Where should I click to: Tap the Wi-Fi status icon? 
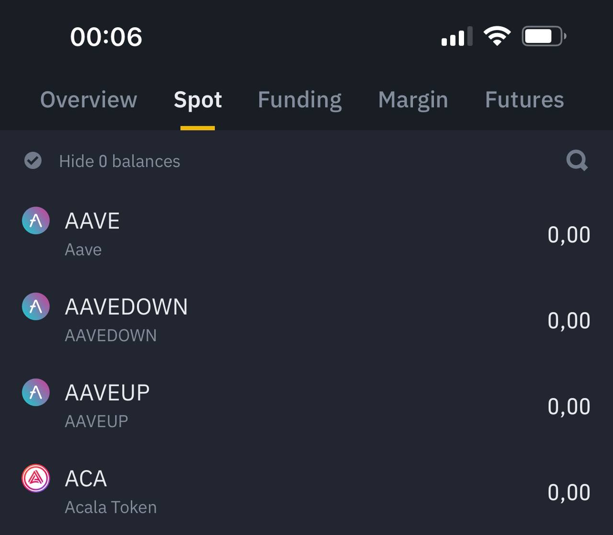(x=497, y=36)
